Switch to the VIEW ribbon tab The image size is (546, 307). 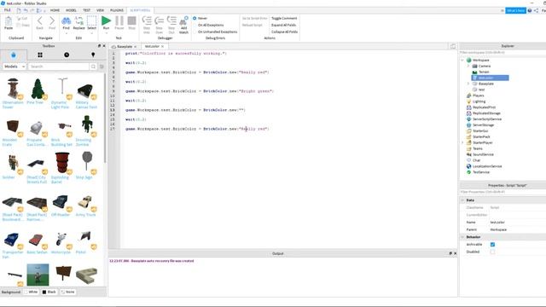coord(101,10)
